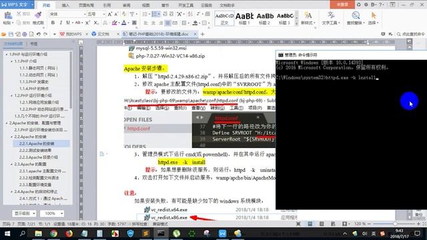Select the 正文 style

(x=224, y=19)
